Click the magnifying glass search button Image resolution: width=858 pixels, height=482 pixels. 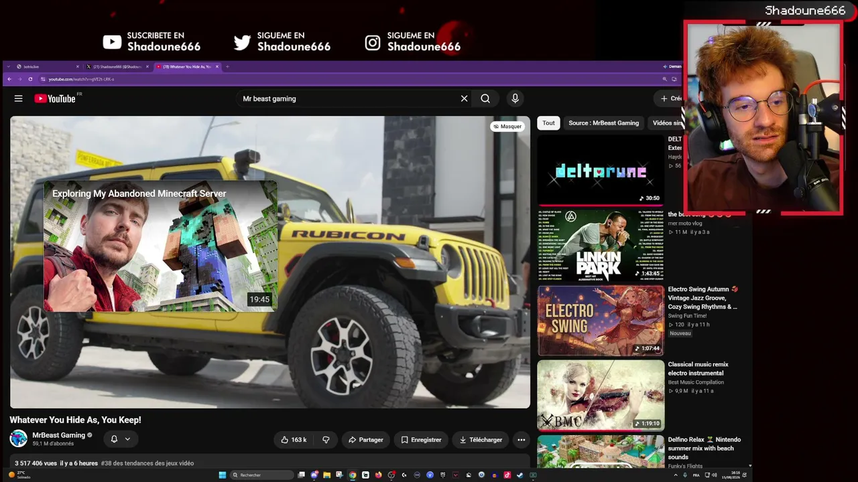click(485, 98)
